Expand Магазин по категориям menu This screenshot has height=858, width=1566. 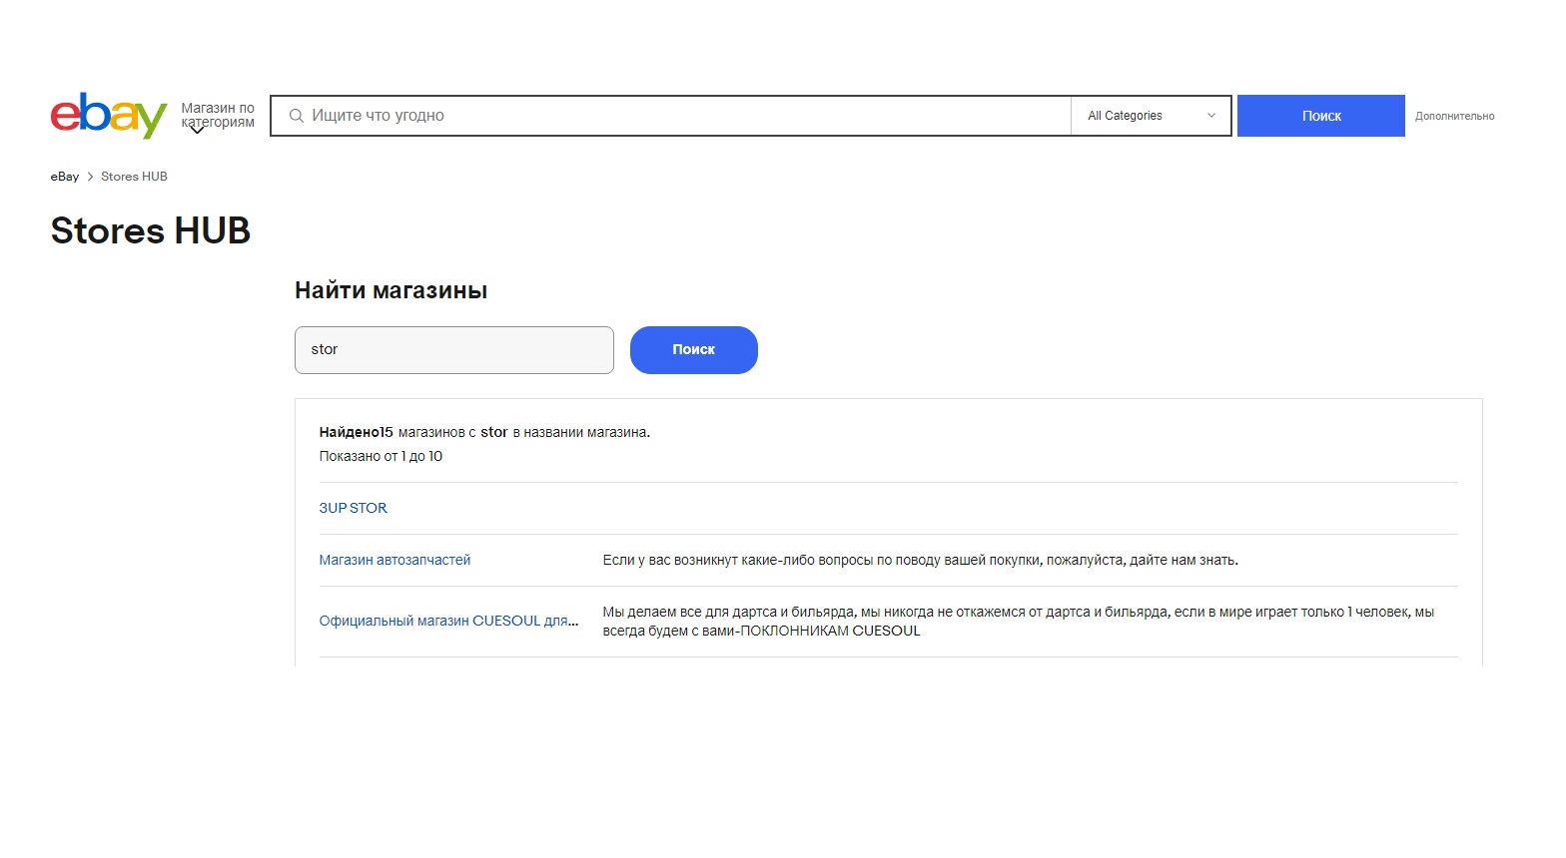pos(218,116)
